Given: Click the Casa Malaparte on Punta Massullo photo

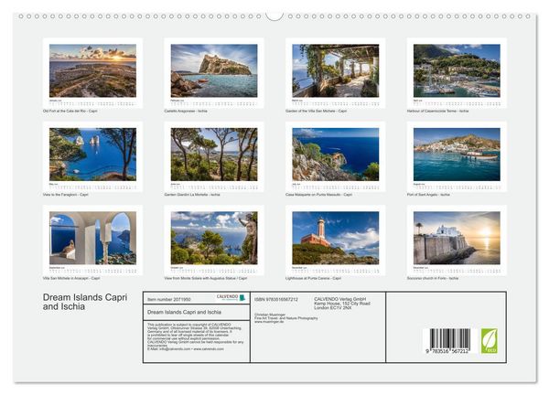Looking at the screenshot, I should pyautogui.click(x=336, y=155).
